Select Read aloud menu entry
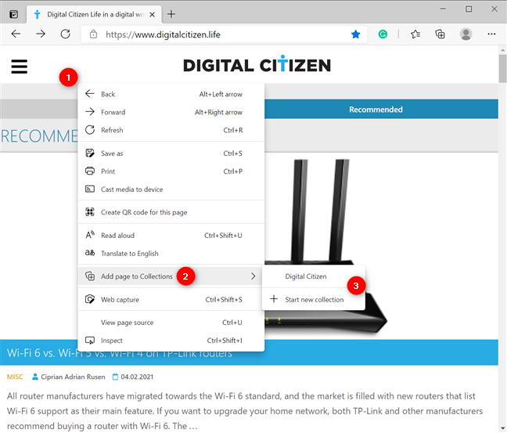Screen dimensions: 507x433 point(171,236)
